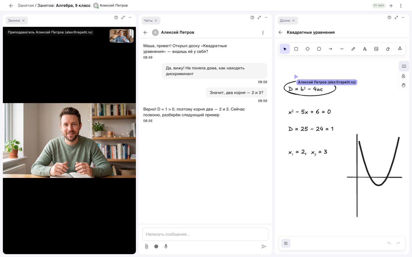Click the insert image tool

tap(376, 49)
